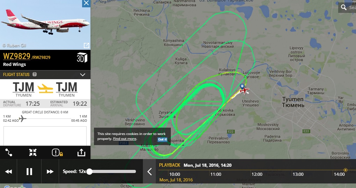Collapse the playback timeline with the left chevron
356x188 pixels.
pyautogui.click(x=150, y=172)
